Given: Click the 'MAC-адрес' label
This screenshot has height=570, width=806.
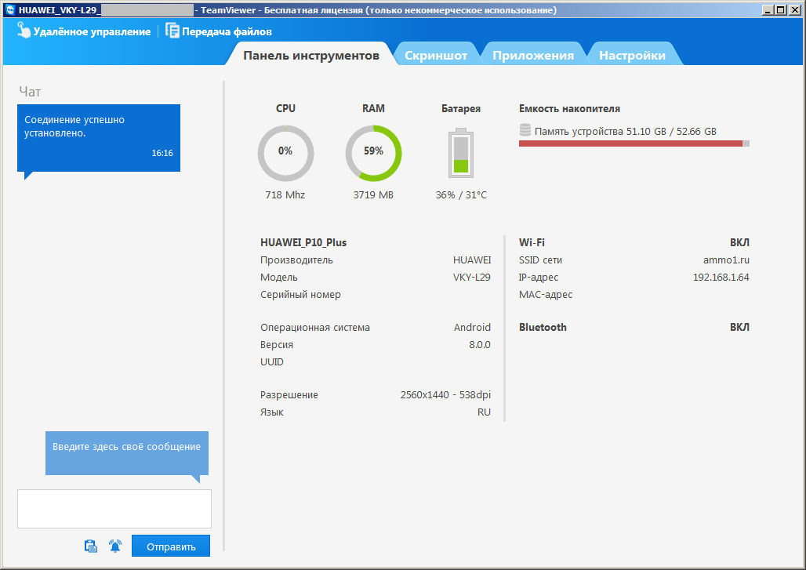Looking at the screenshot, I should click(546, 295).
